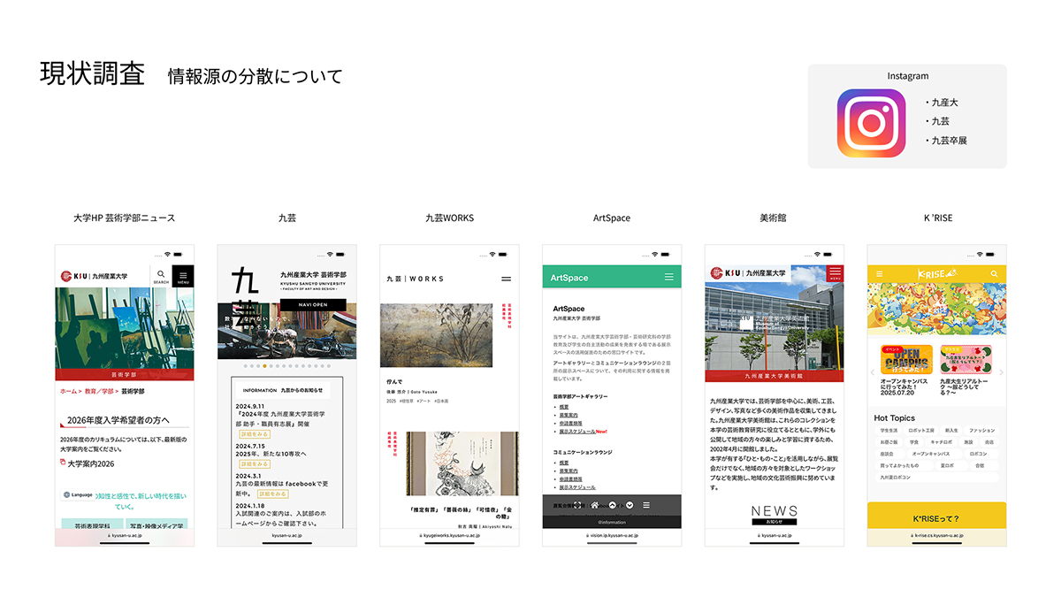
Task: Open the hamburger menu on 九芸 WORKS
Action: coord(507,279)
